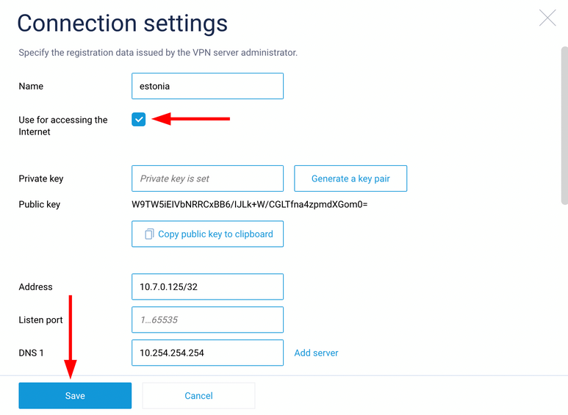Save the connection settings
Image resolution: width=568 pixels, height=415 pixels.
coord(75,396)
